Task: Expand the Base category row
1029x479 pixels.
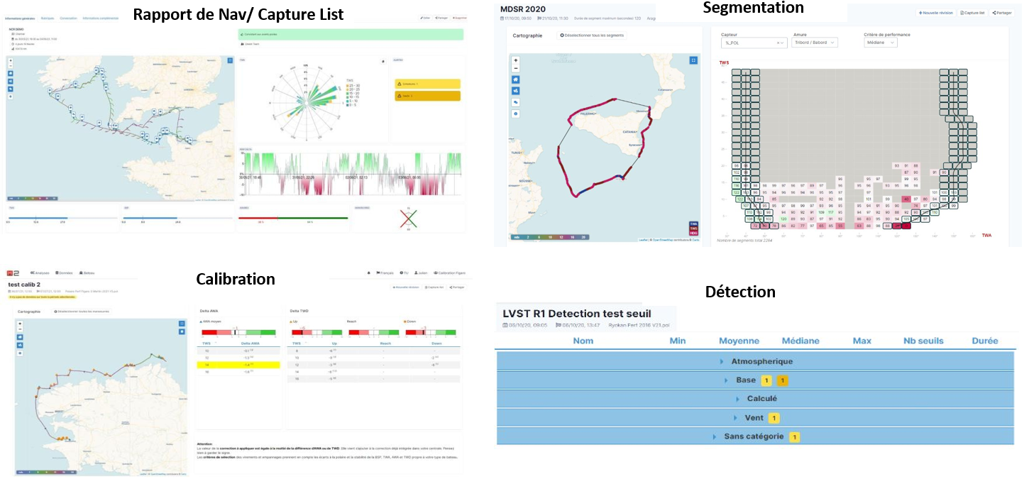Action: pyautogui.click(x=754, y=380)
